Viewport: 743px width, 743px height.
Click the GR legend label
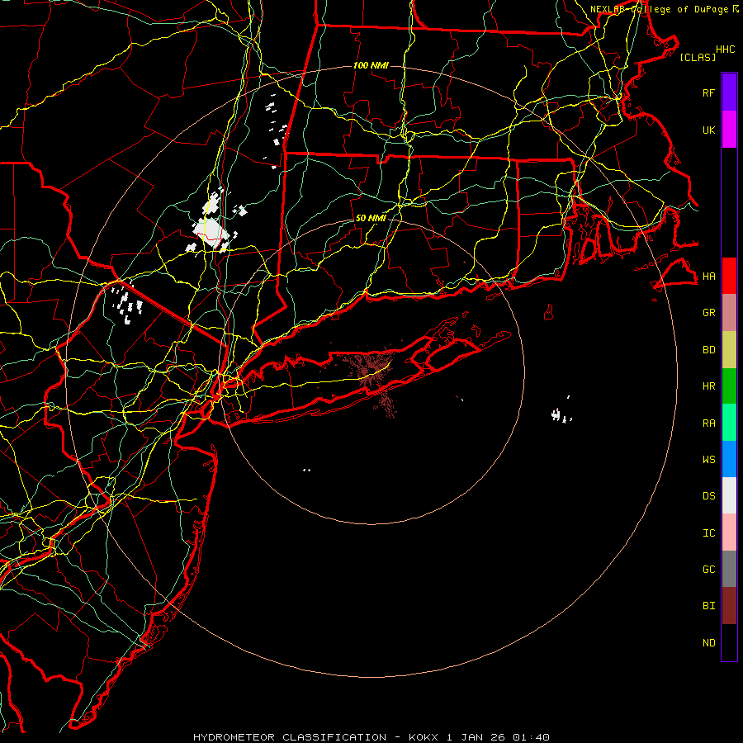click(x=708, y=312)
